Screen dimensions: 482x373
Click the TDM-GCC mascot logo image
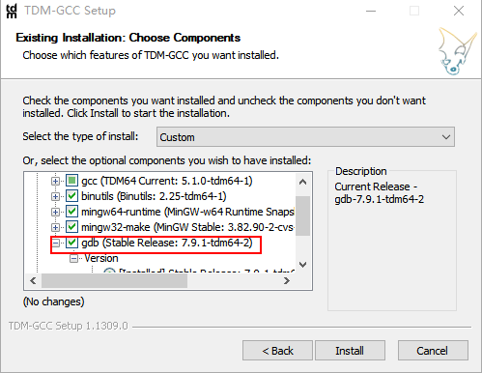tap(457, 51)
